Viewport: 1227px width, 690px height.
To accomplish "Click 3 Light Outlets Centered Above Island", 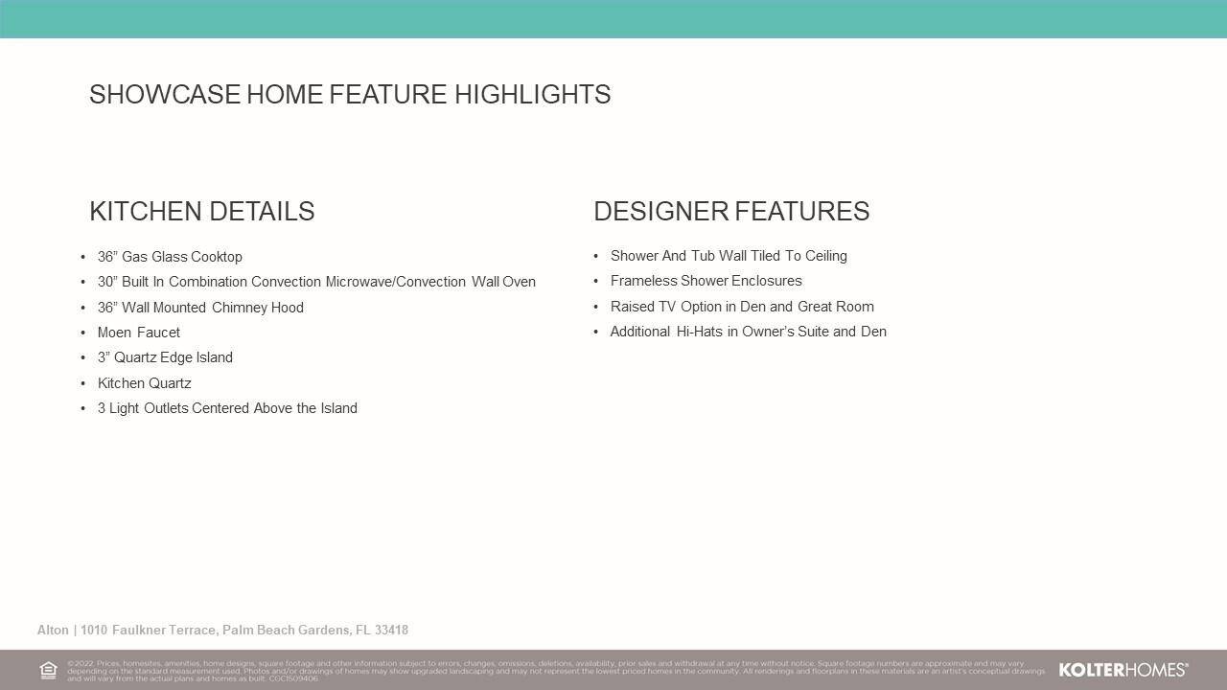I will 227,408.
